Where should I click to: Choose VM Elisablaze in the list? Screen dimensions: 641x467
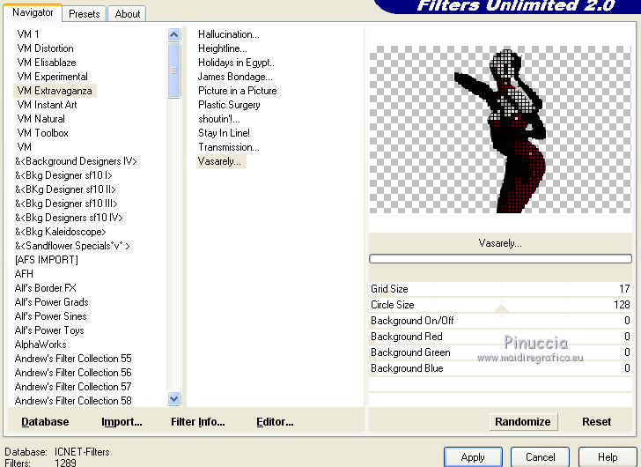click(x=47, y=63)
